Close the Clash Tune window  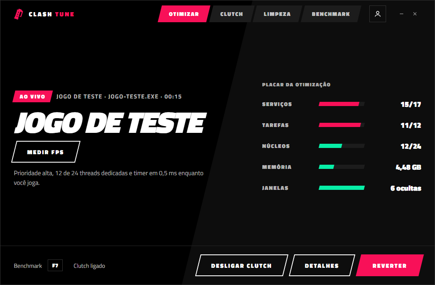(415, 14)
